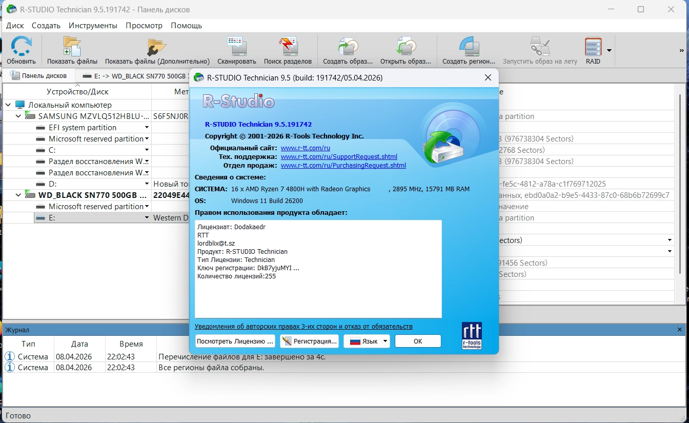Click the Тип column header in Журнал

click(28, 344)
